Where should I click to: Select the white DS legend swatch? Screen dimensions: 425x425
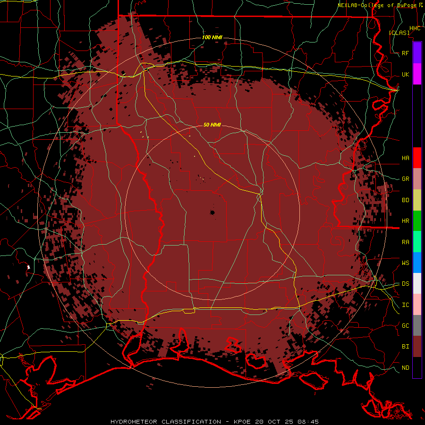[x=417, y=283]
